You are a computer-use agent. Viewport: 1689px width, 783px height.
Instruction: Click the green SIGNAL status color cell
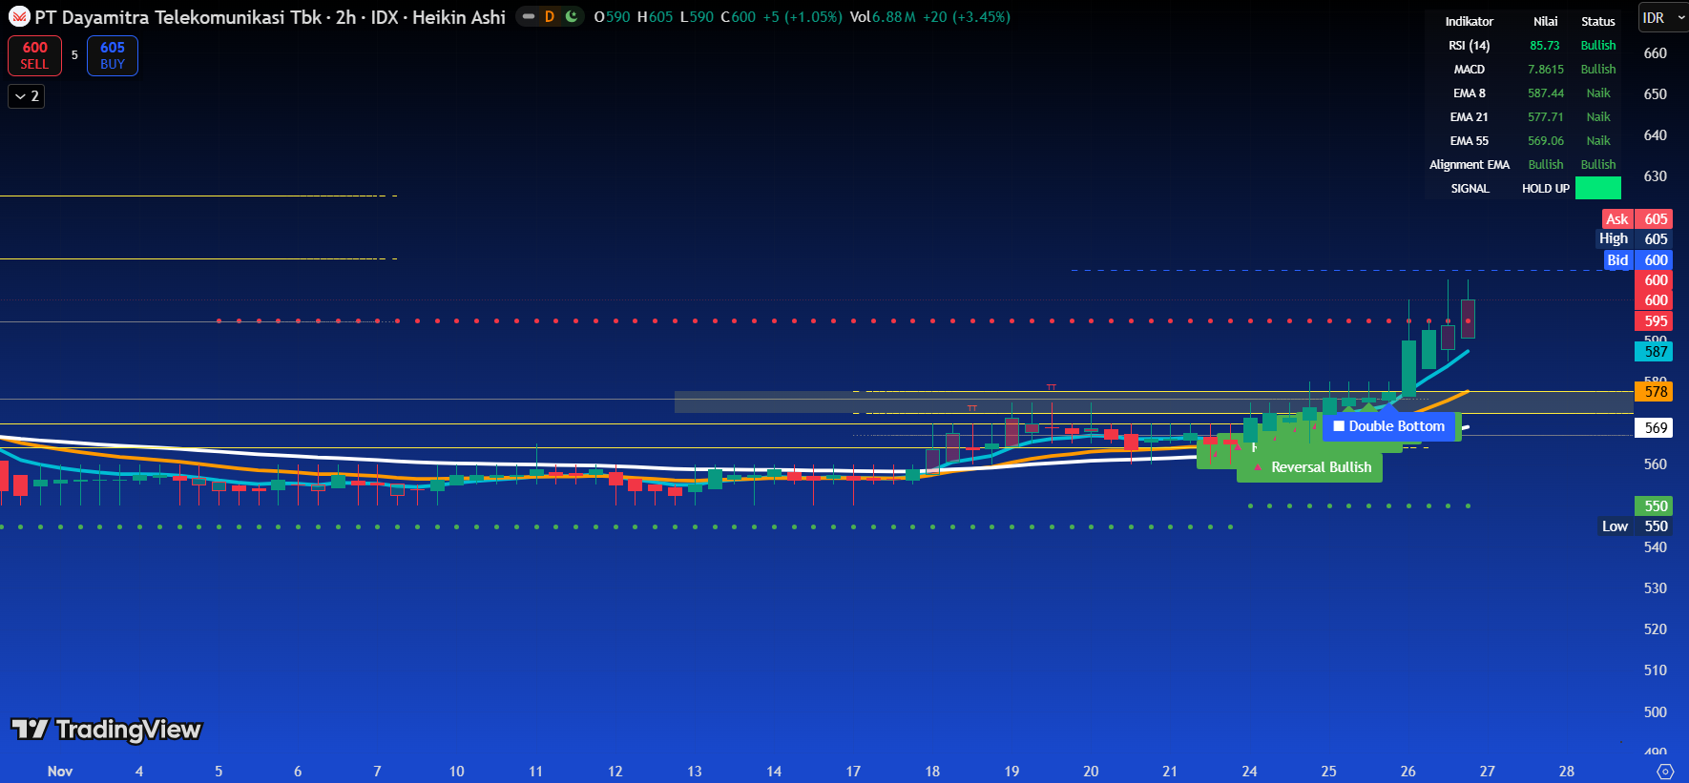coord(1597,189)
